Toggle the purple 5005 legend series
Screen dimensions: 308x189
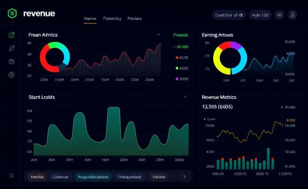coord(181,79)
